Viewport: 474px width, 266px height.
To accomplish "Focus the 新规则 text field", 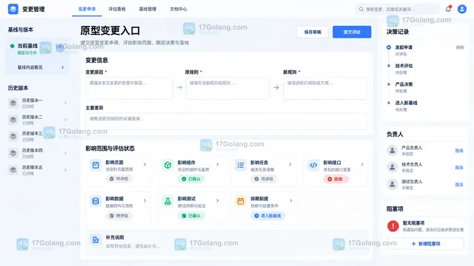I will 326,89.
